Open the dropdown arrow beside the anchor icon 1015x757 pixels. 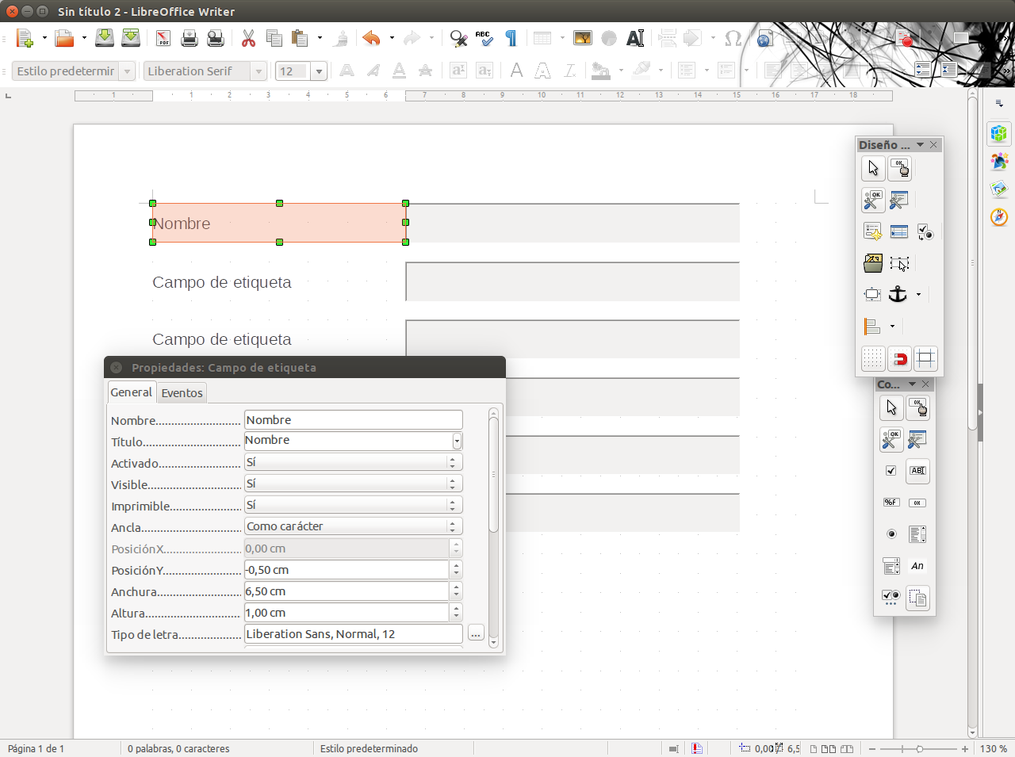tap(918, 294)
